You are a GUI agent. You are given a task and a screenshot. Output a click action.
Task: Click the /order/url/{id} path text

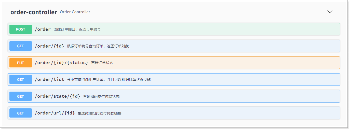(55, 113)
